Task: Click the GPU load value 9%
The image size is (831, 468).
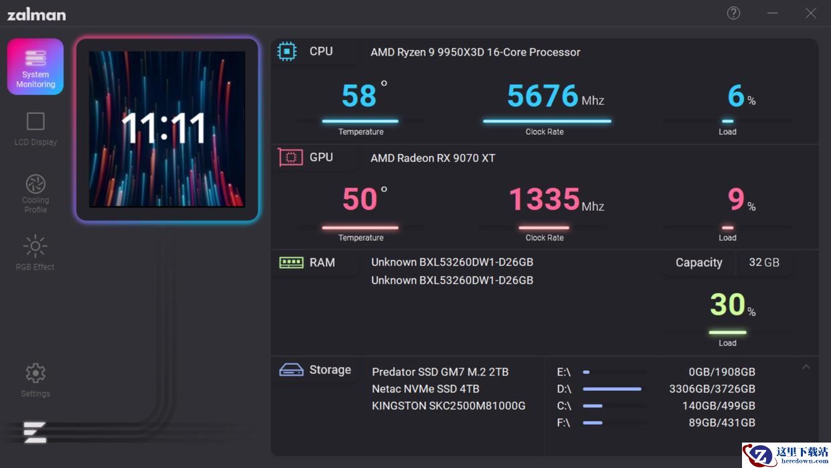Action: click(741, 200)
